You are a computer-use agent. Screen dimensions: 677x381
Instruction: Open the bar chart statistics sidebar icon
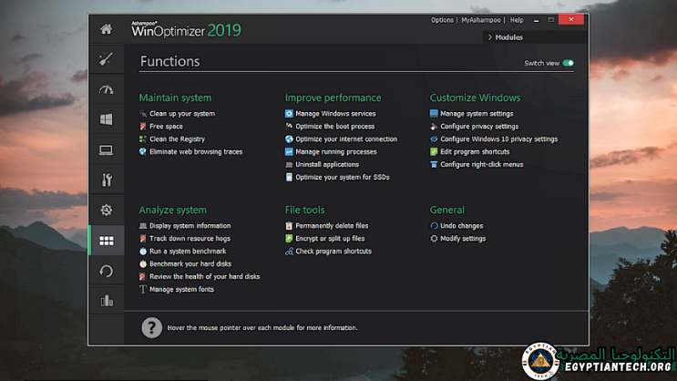tap(107, 301)
